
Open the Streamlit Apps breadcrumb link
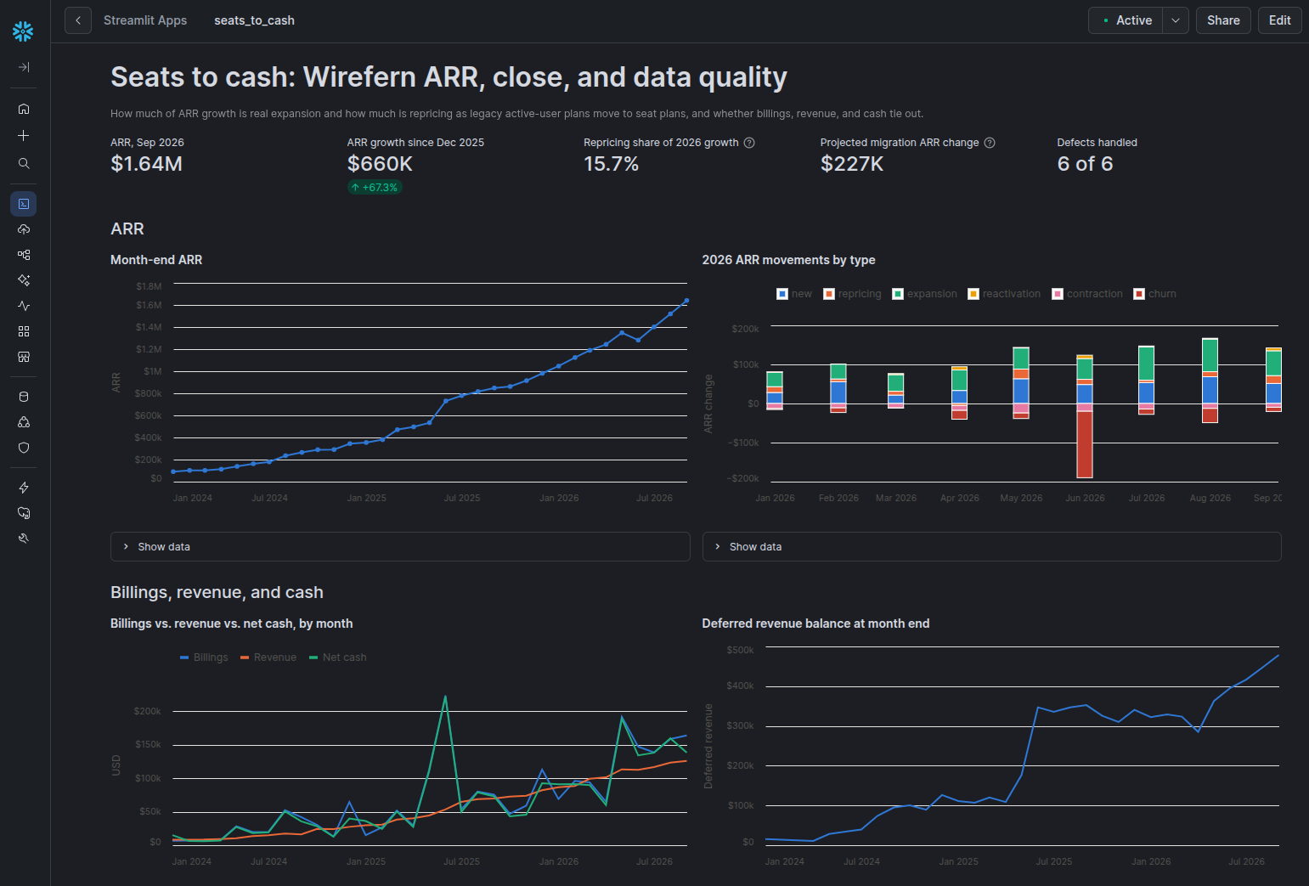pos(145,20)
